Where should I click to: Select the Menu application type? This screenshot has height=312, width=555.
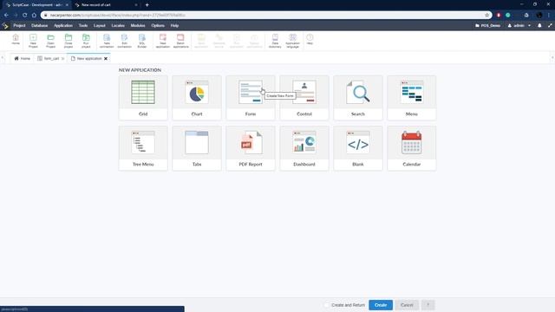click(x=412, y=98)
